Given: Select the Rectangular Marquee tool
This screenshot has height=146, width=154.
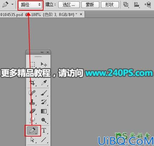Looking at the screenshot, I should point(32,64).
